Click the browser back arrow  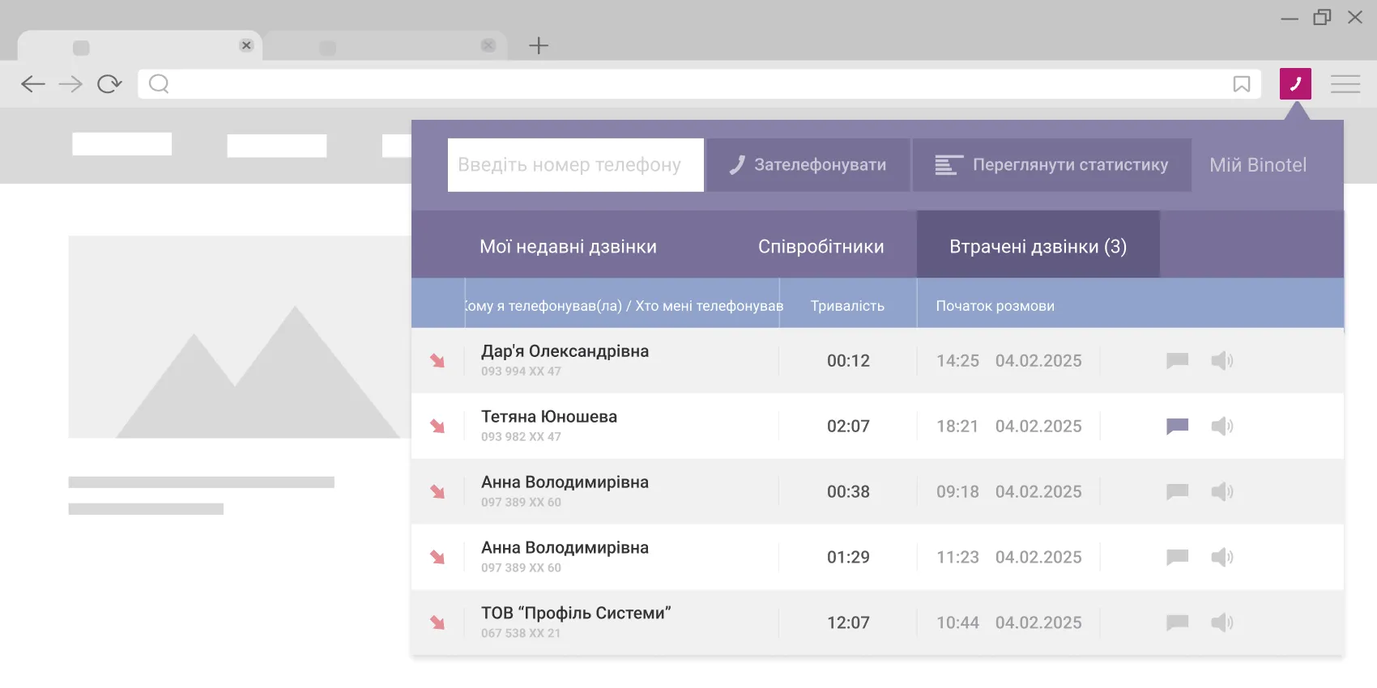tap(32, 84)
